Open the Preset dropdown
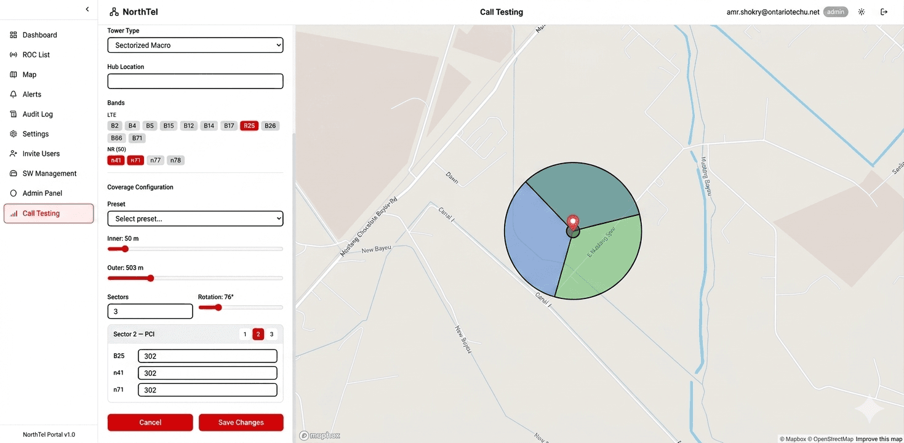The image size is (904, 443). click(195, 218)
